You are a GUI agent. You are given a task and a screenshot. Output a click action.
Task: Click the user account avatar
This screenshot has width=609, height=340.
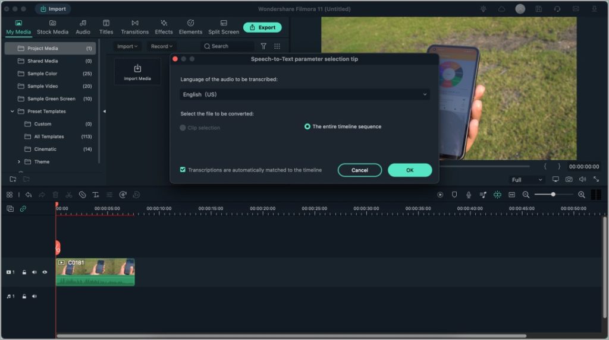(x=520, y=8)
